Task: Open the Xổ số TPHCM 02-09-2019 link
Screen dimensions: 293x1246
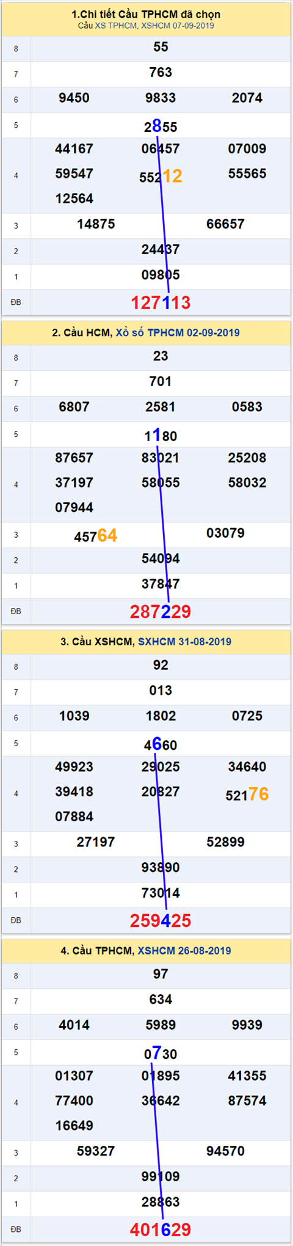Action: pyautogui.click(x=178, y=332)
